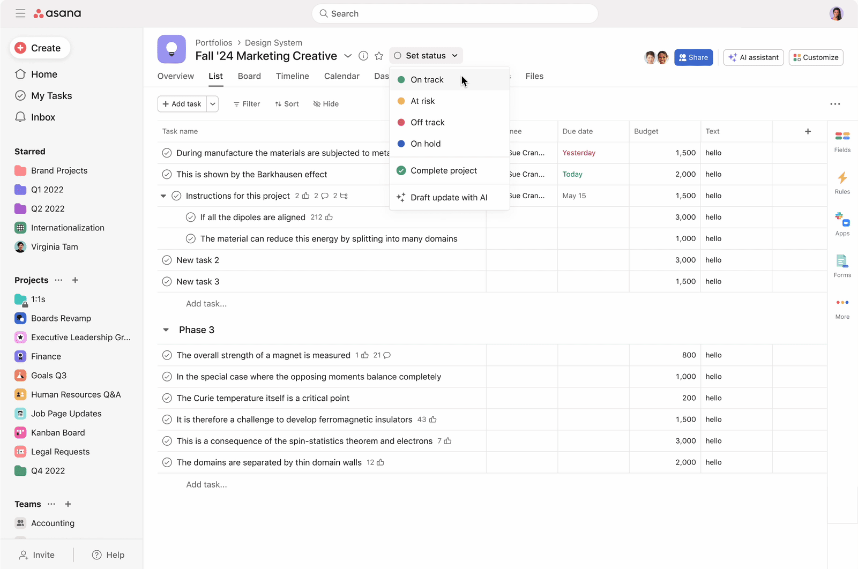Open the hamburger navigation menu

[x=20, y=13]
